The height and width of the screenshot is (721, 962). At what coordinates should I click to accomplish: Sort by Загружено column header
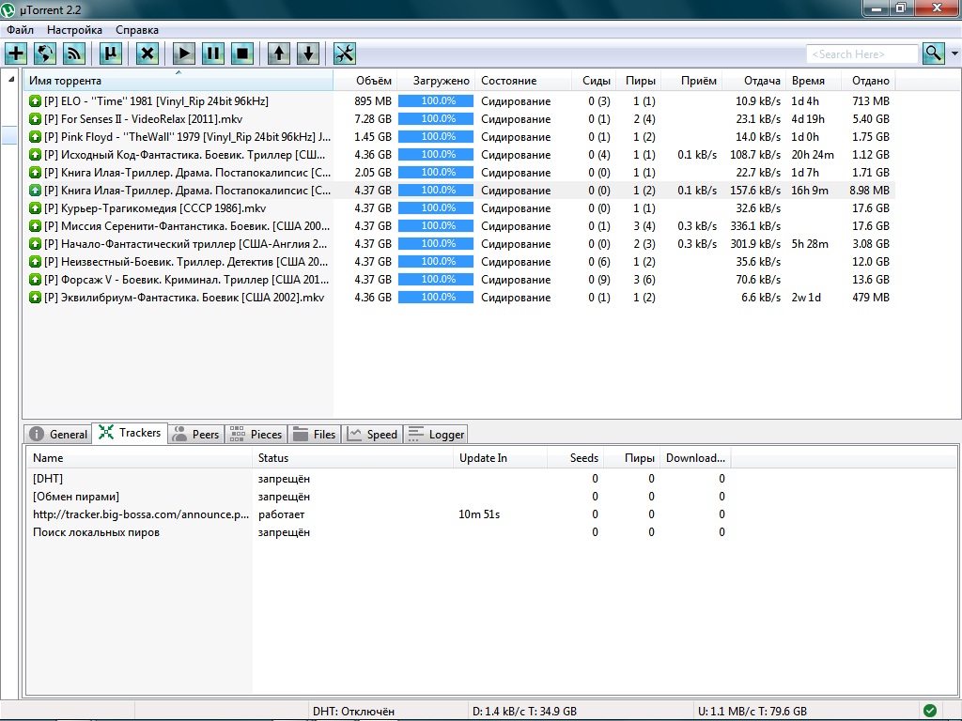436,81
